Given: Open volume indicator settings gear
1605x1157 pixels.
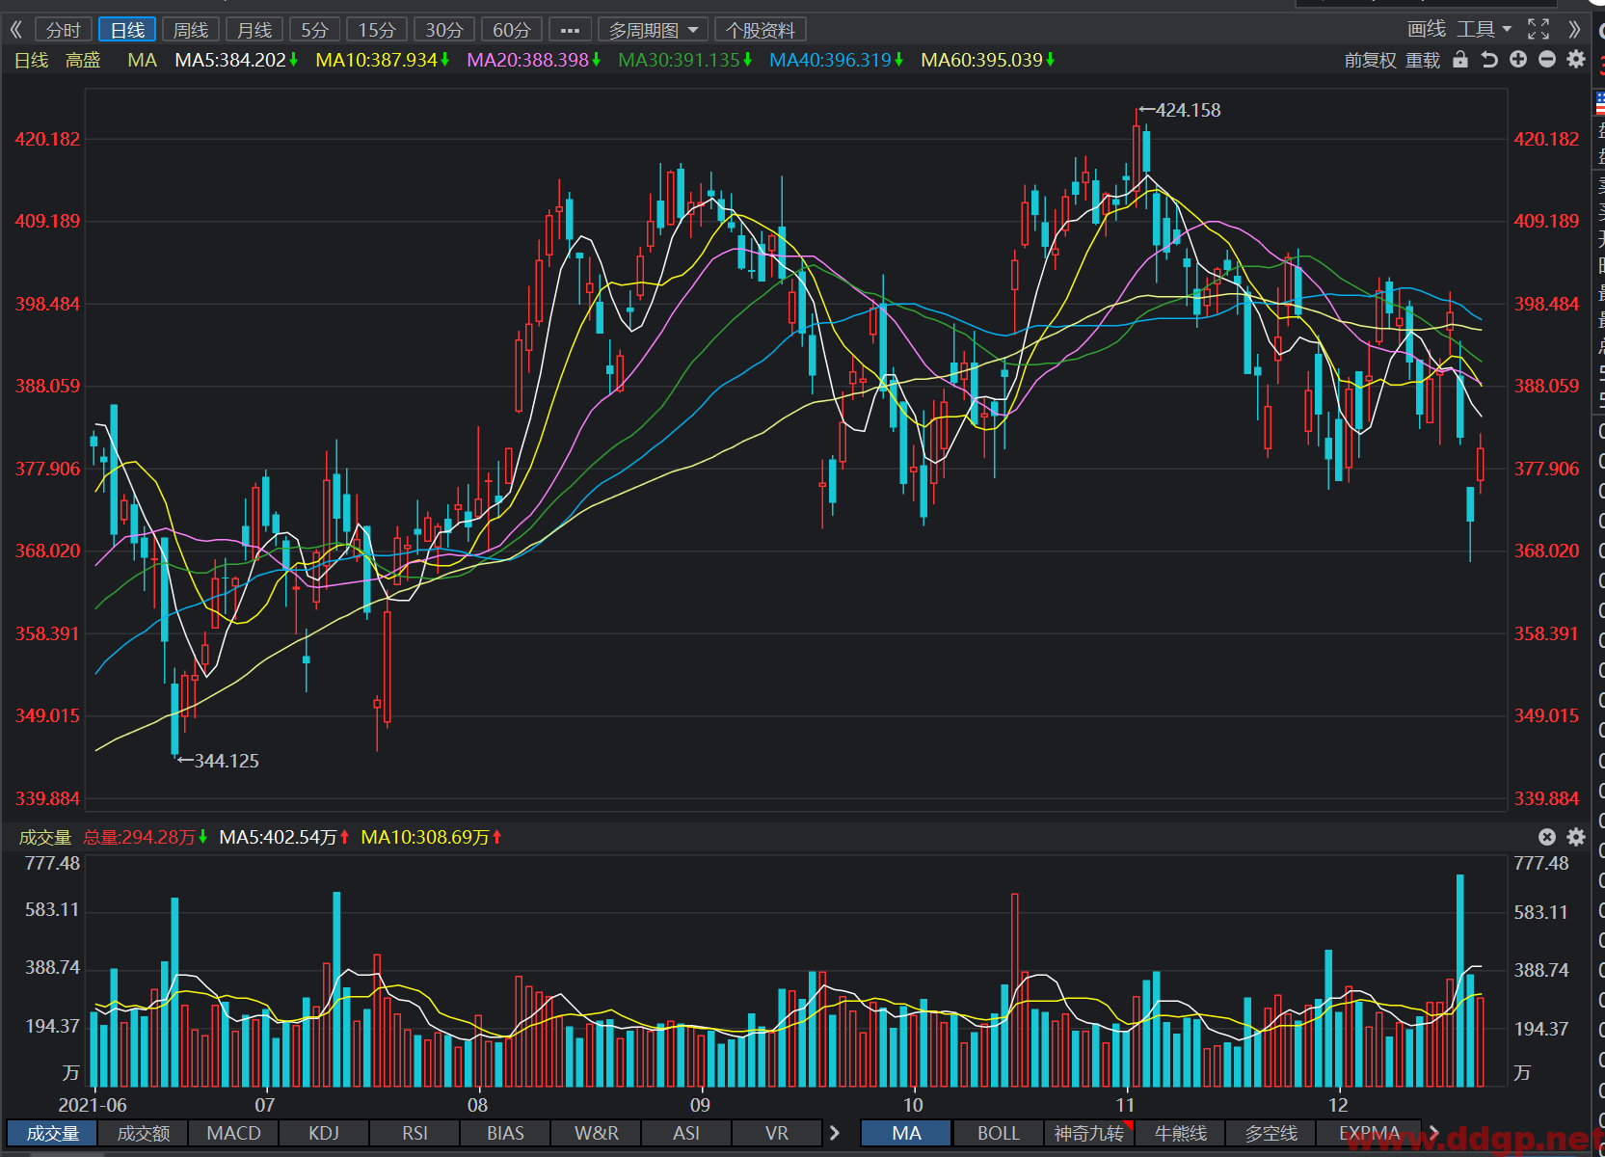Looking at the screenshot, I should click(x=1576, y=837).
